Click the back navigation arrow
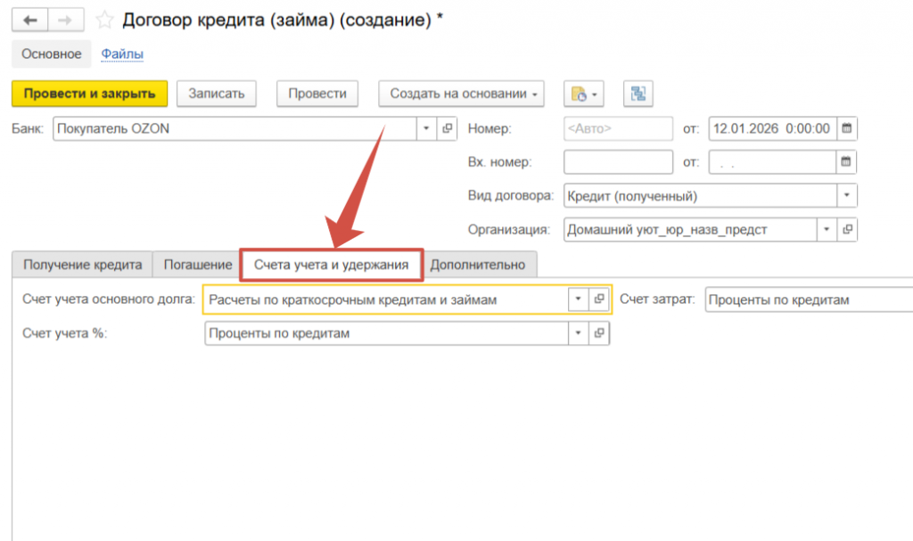Image resolution: width=913 pixels, height=541 pixels. pos(30,20)
